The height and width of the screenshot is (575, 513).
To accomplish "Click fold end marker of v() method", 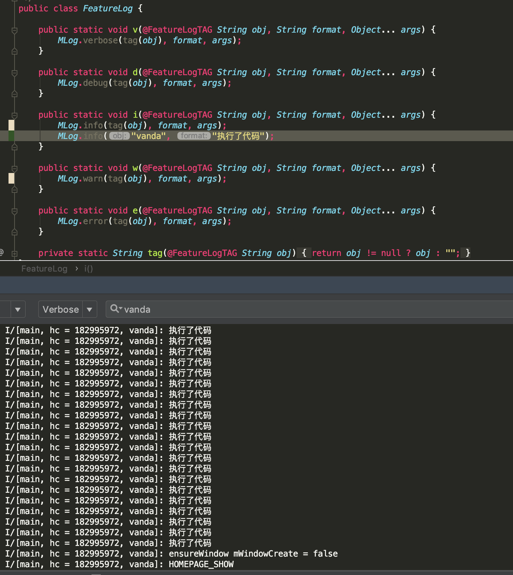I will [15, 51].
